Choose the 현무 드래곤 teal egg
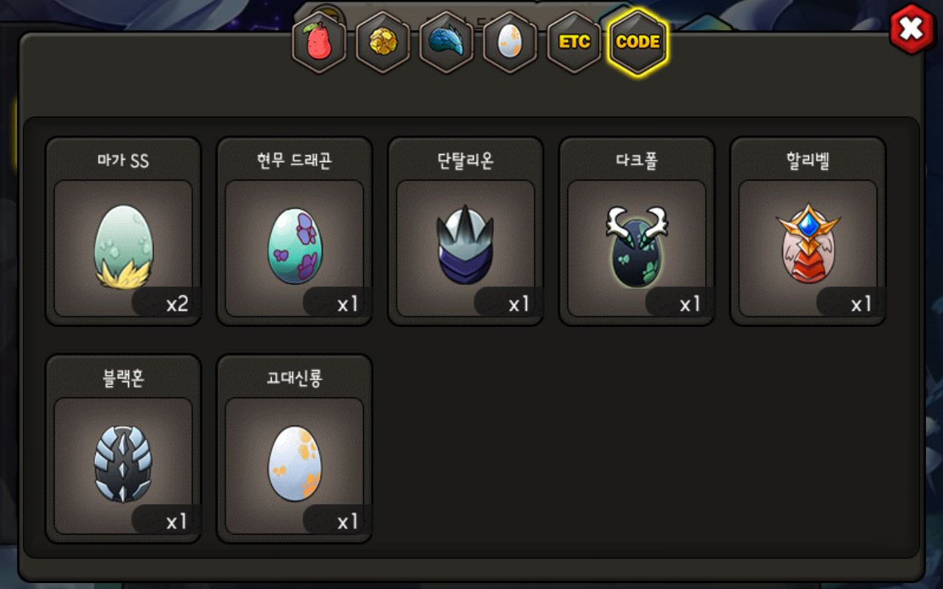This screenshot has height=589, width=943. coord(294,245)
